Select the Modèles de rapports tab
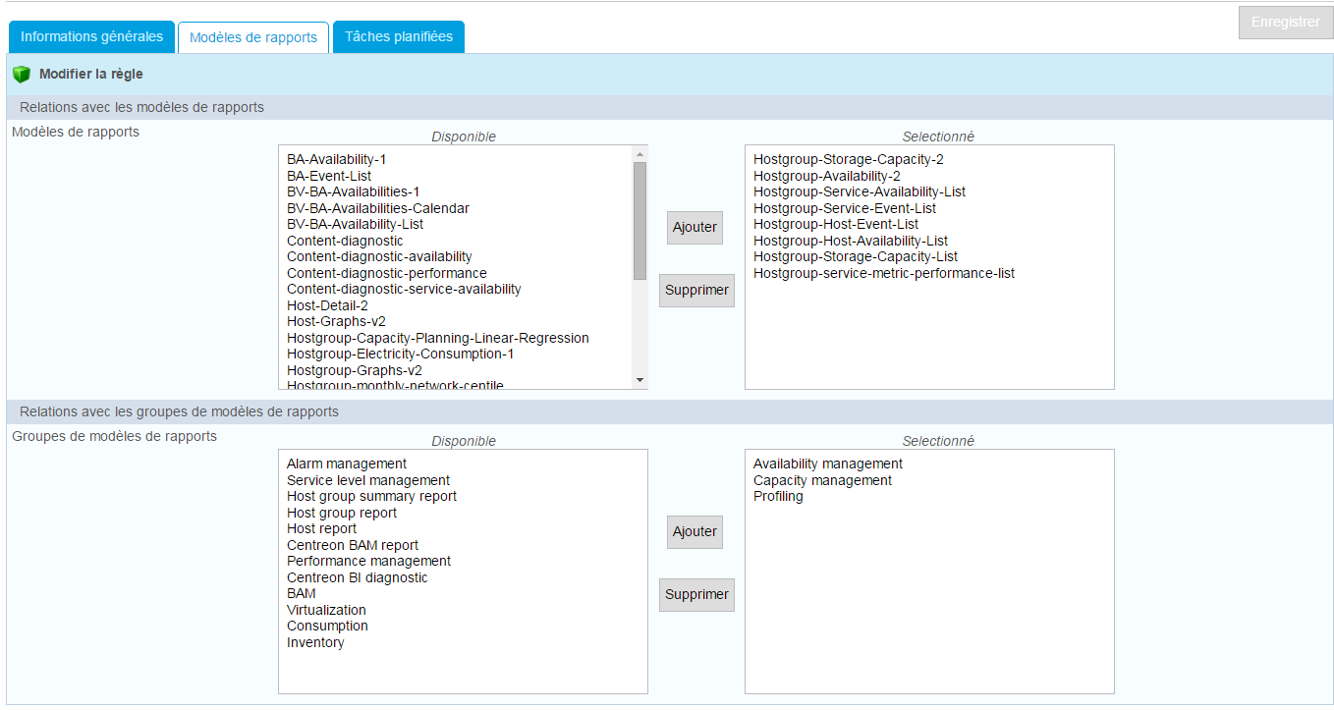The width and height of the screenshot is (1334, 710). point(253,37)
